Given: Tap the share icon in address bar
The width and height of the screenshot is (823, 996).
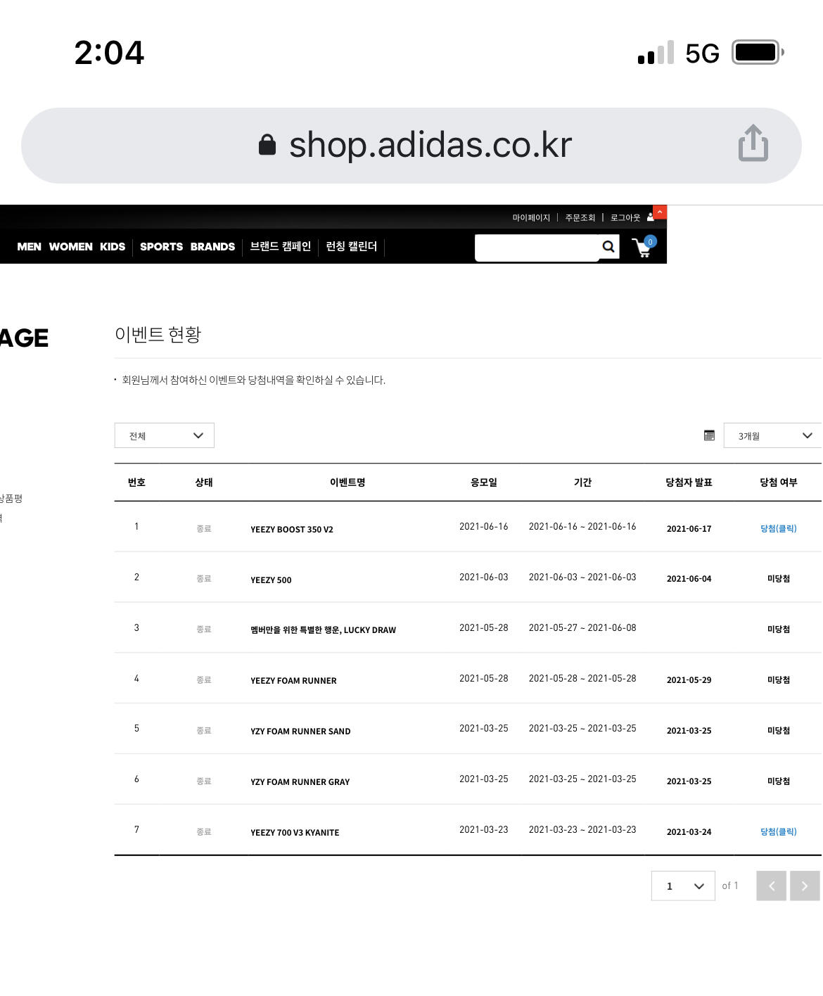Looking at the screenshot, I should [753, 143].
